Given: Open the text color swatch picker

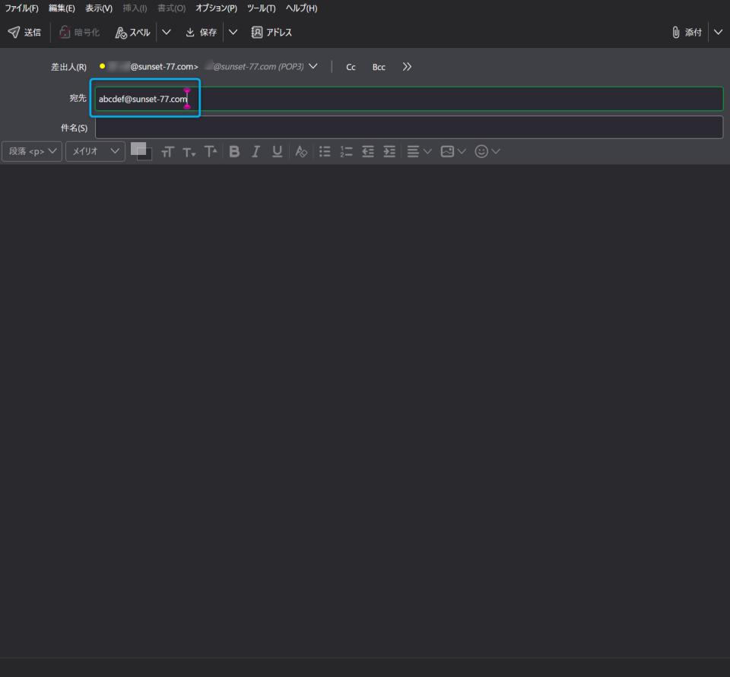Looking at the screenshot, I should (141, 151).
